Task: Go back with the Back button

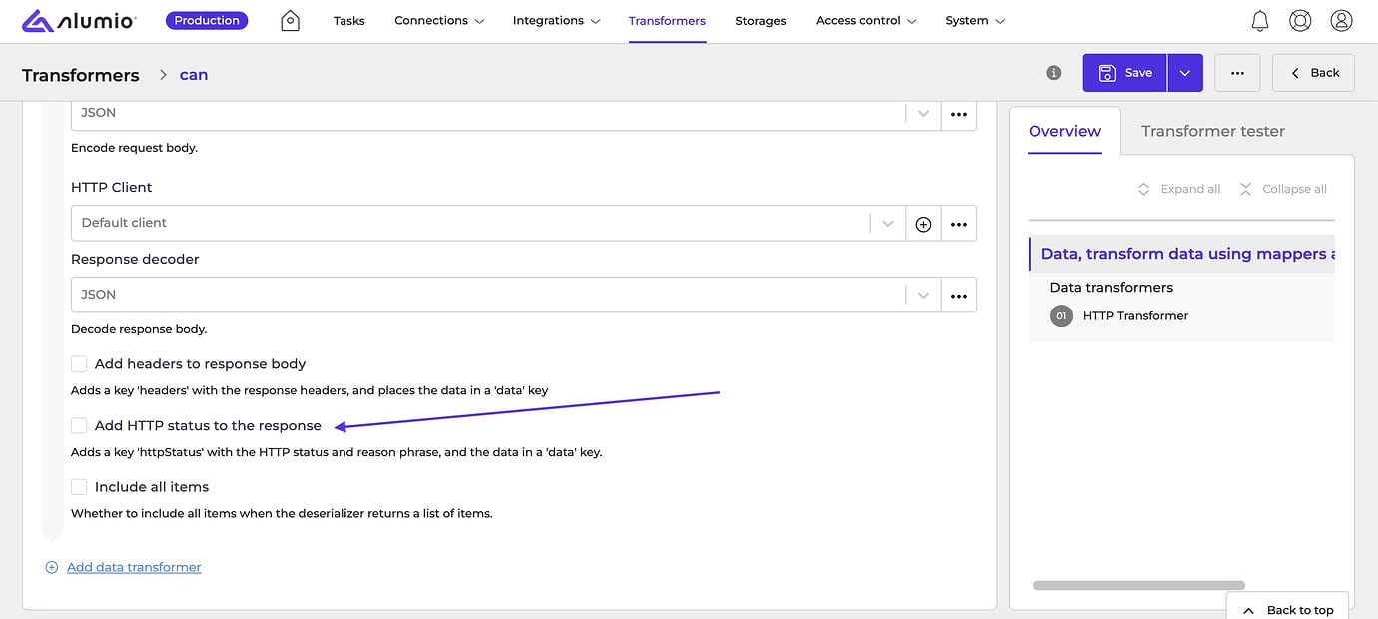Action: click(1313, 73)
